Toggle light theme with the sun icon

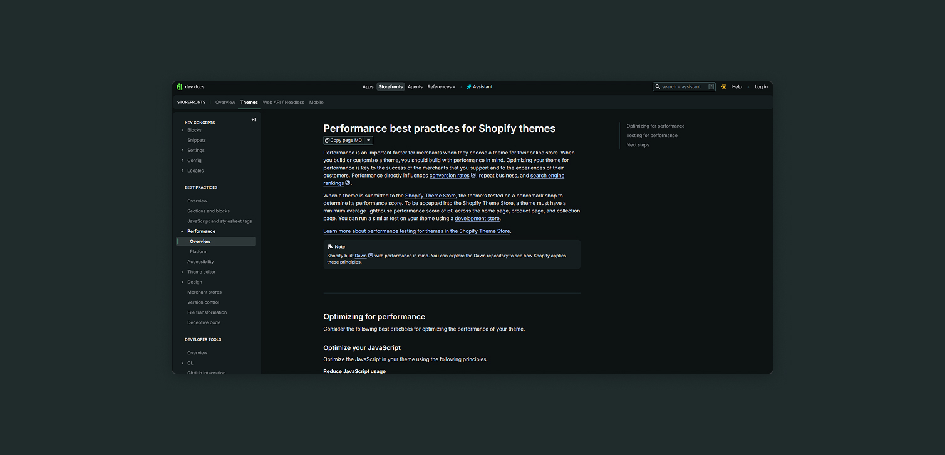724,87
